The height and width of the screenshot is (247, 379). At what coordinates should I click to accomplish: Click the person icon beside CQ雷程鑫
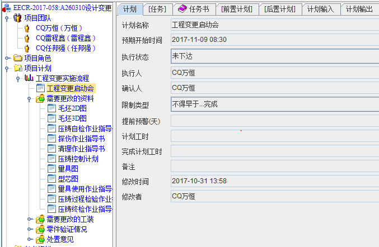coord(27,39)
